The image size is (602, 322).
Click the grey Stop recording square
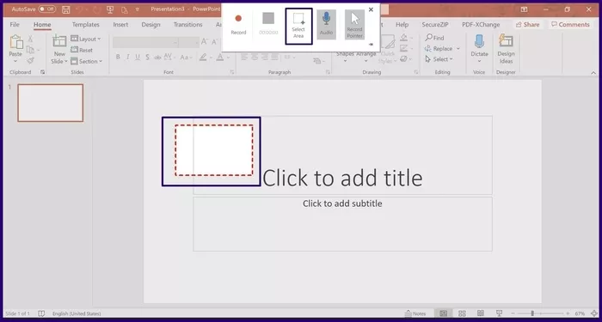(268, 18)
